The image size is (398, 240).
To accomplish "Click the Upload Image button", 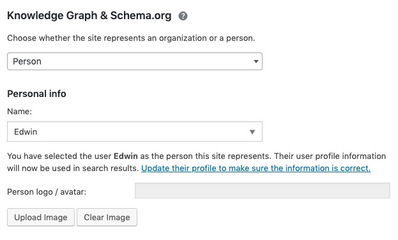I will pos(41,217).
